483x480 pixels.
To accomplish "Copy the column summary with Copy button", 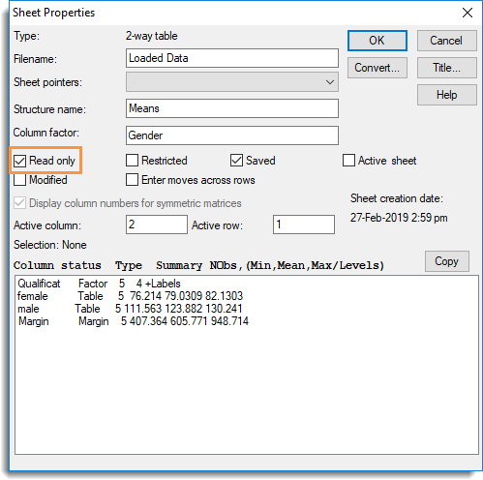I will coord(447,261).
